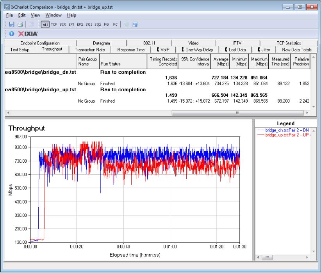Open the Edit menu
Viewport: 321px width, 273px height.
[x=22, y=15]
